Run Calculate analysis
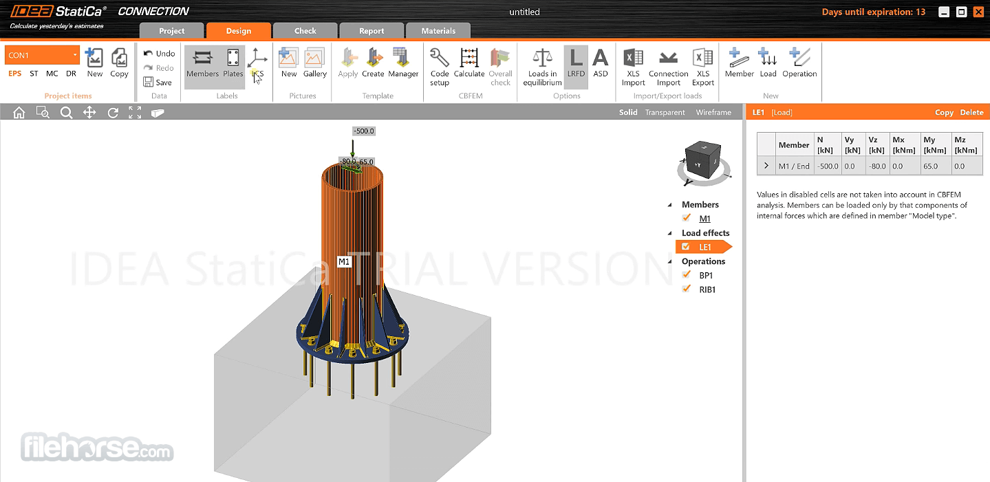 [469, 63]
